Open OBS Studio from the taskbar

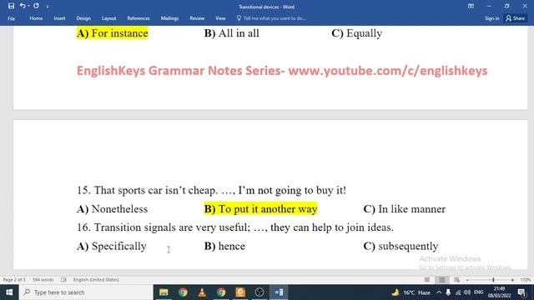[259, 292]
